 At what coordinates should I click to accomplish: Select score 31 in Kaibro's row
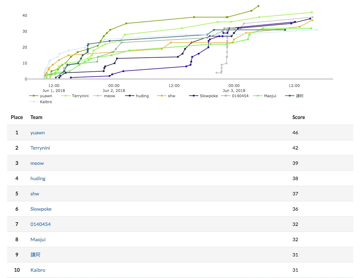(x=295, y=270)
